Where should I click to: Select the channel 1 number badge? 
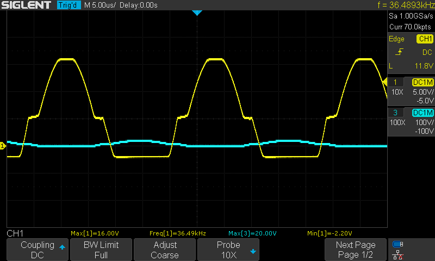pyautogui.click(x=395, y=82)
